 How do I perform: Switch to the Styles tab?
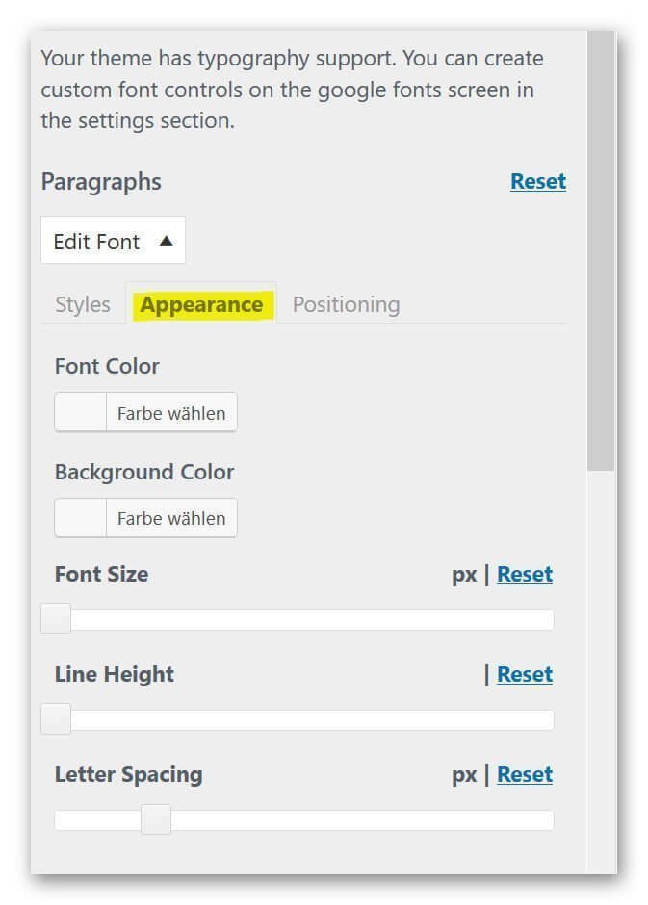coord(83,304)
